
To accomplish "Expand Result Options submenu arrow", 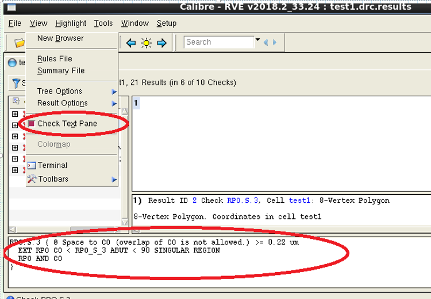I will click(114, 104).
